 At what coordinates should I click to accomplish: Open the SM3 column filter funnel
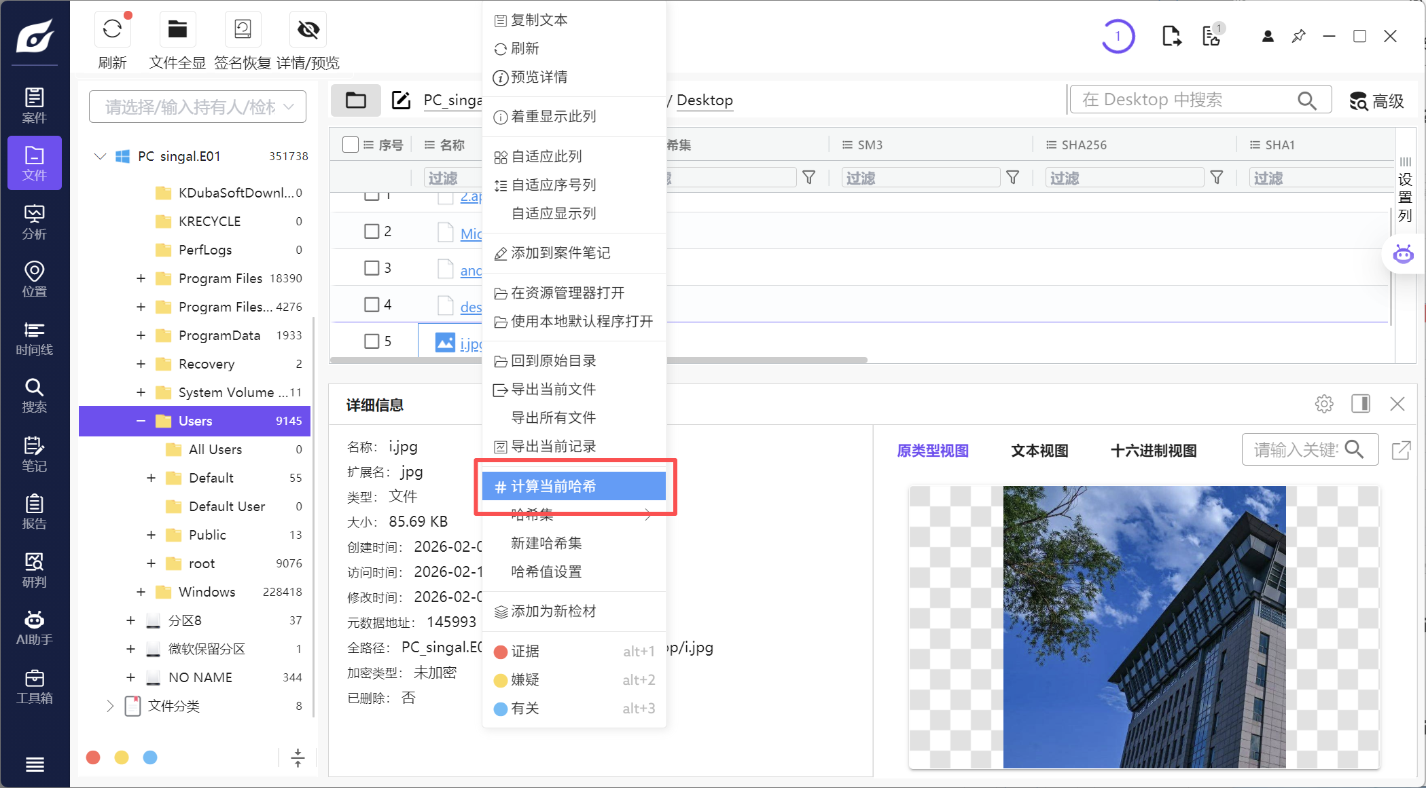click(1013, 178)
